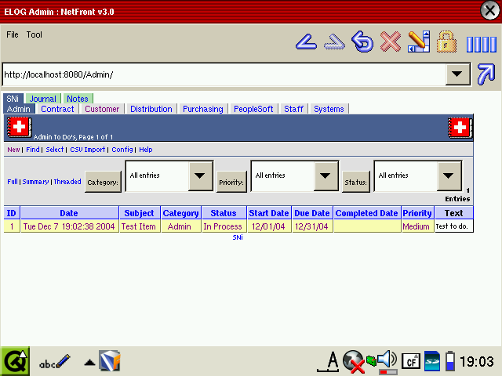
Task: Expand the input method up-arrow menu
Action: pyautogui.click(x=89, y=362)
